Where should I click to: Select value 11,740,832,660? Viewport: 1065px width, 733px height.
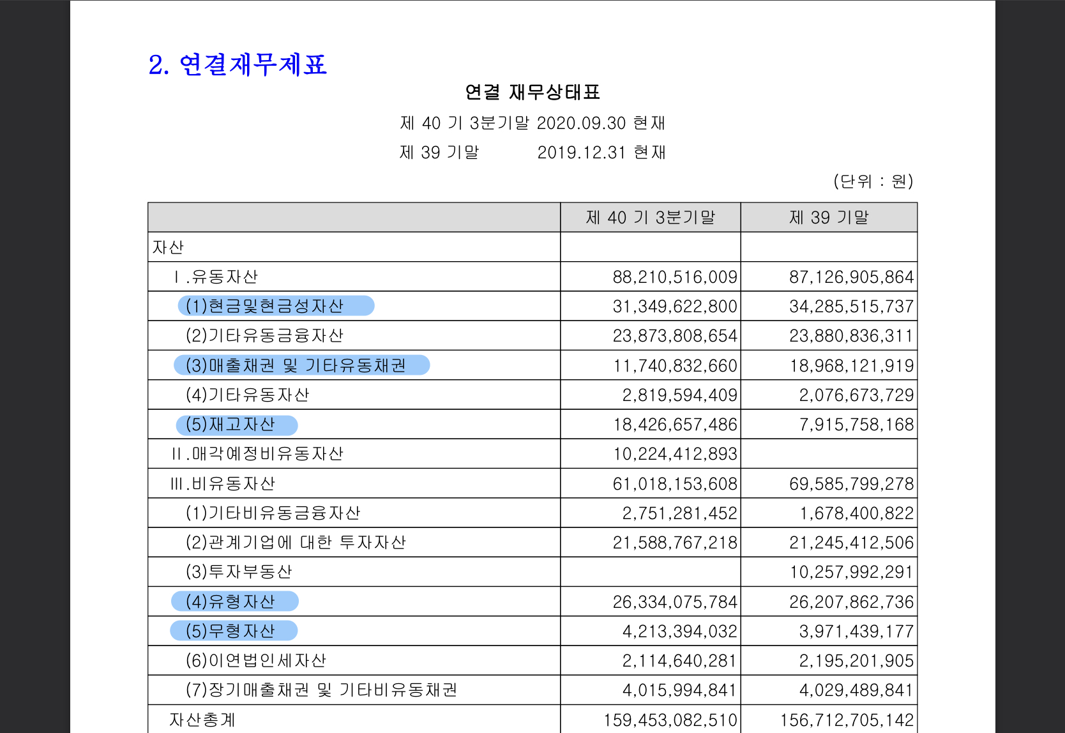676,366
